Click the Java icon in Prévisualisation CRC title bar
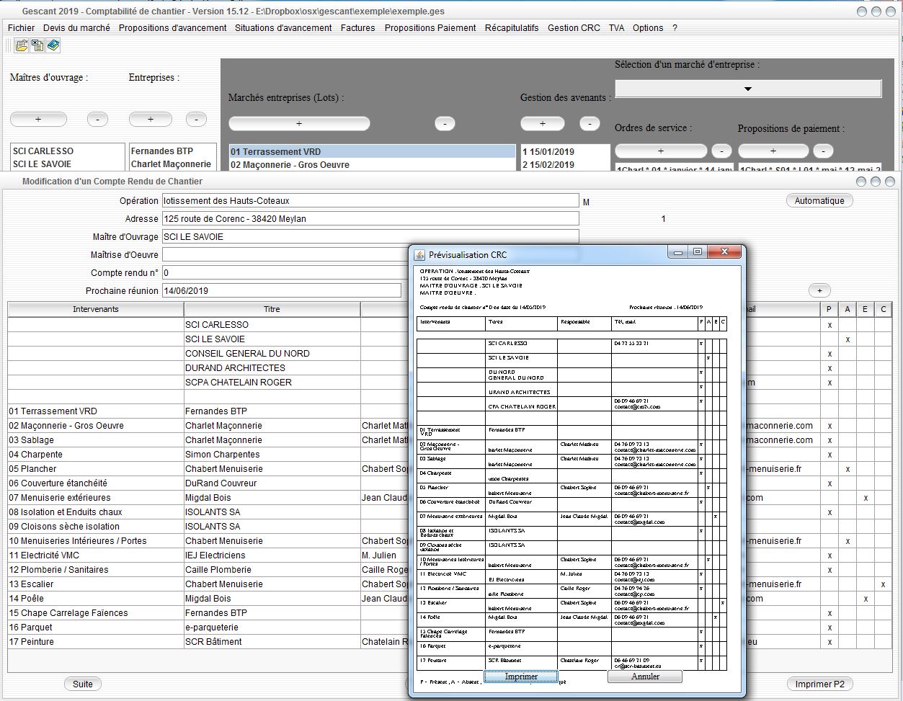This screenshot has width=903, height=701. 419,254
